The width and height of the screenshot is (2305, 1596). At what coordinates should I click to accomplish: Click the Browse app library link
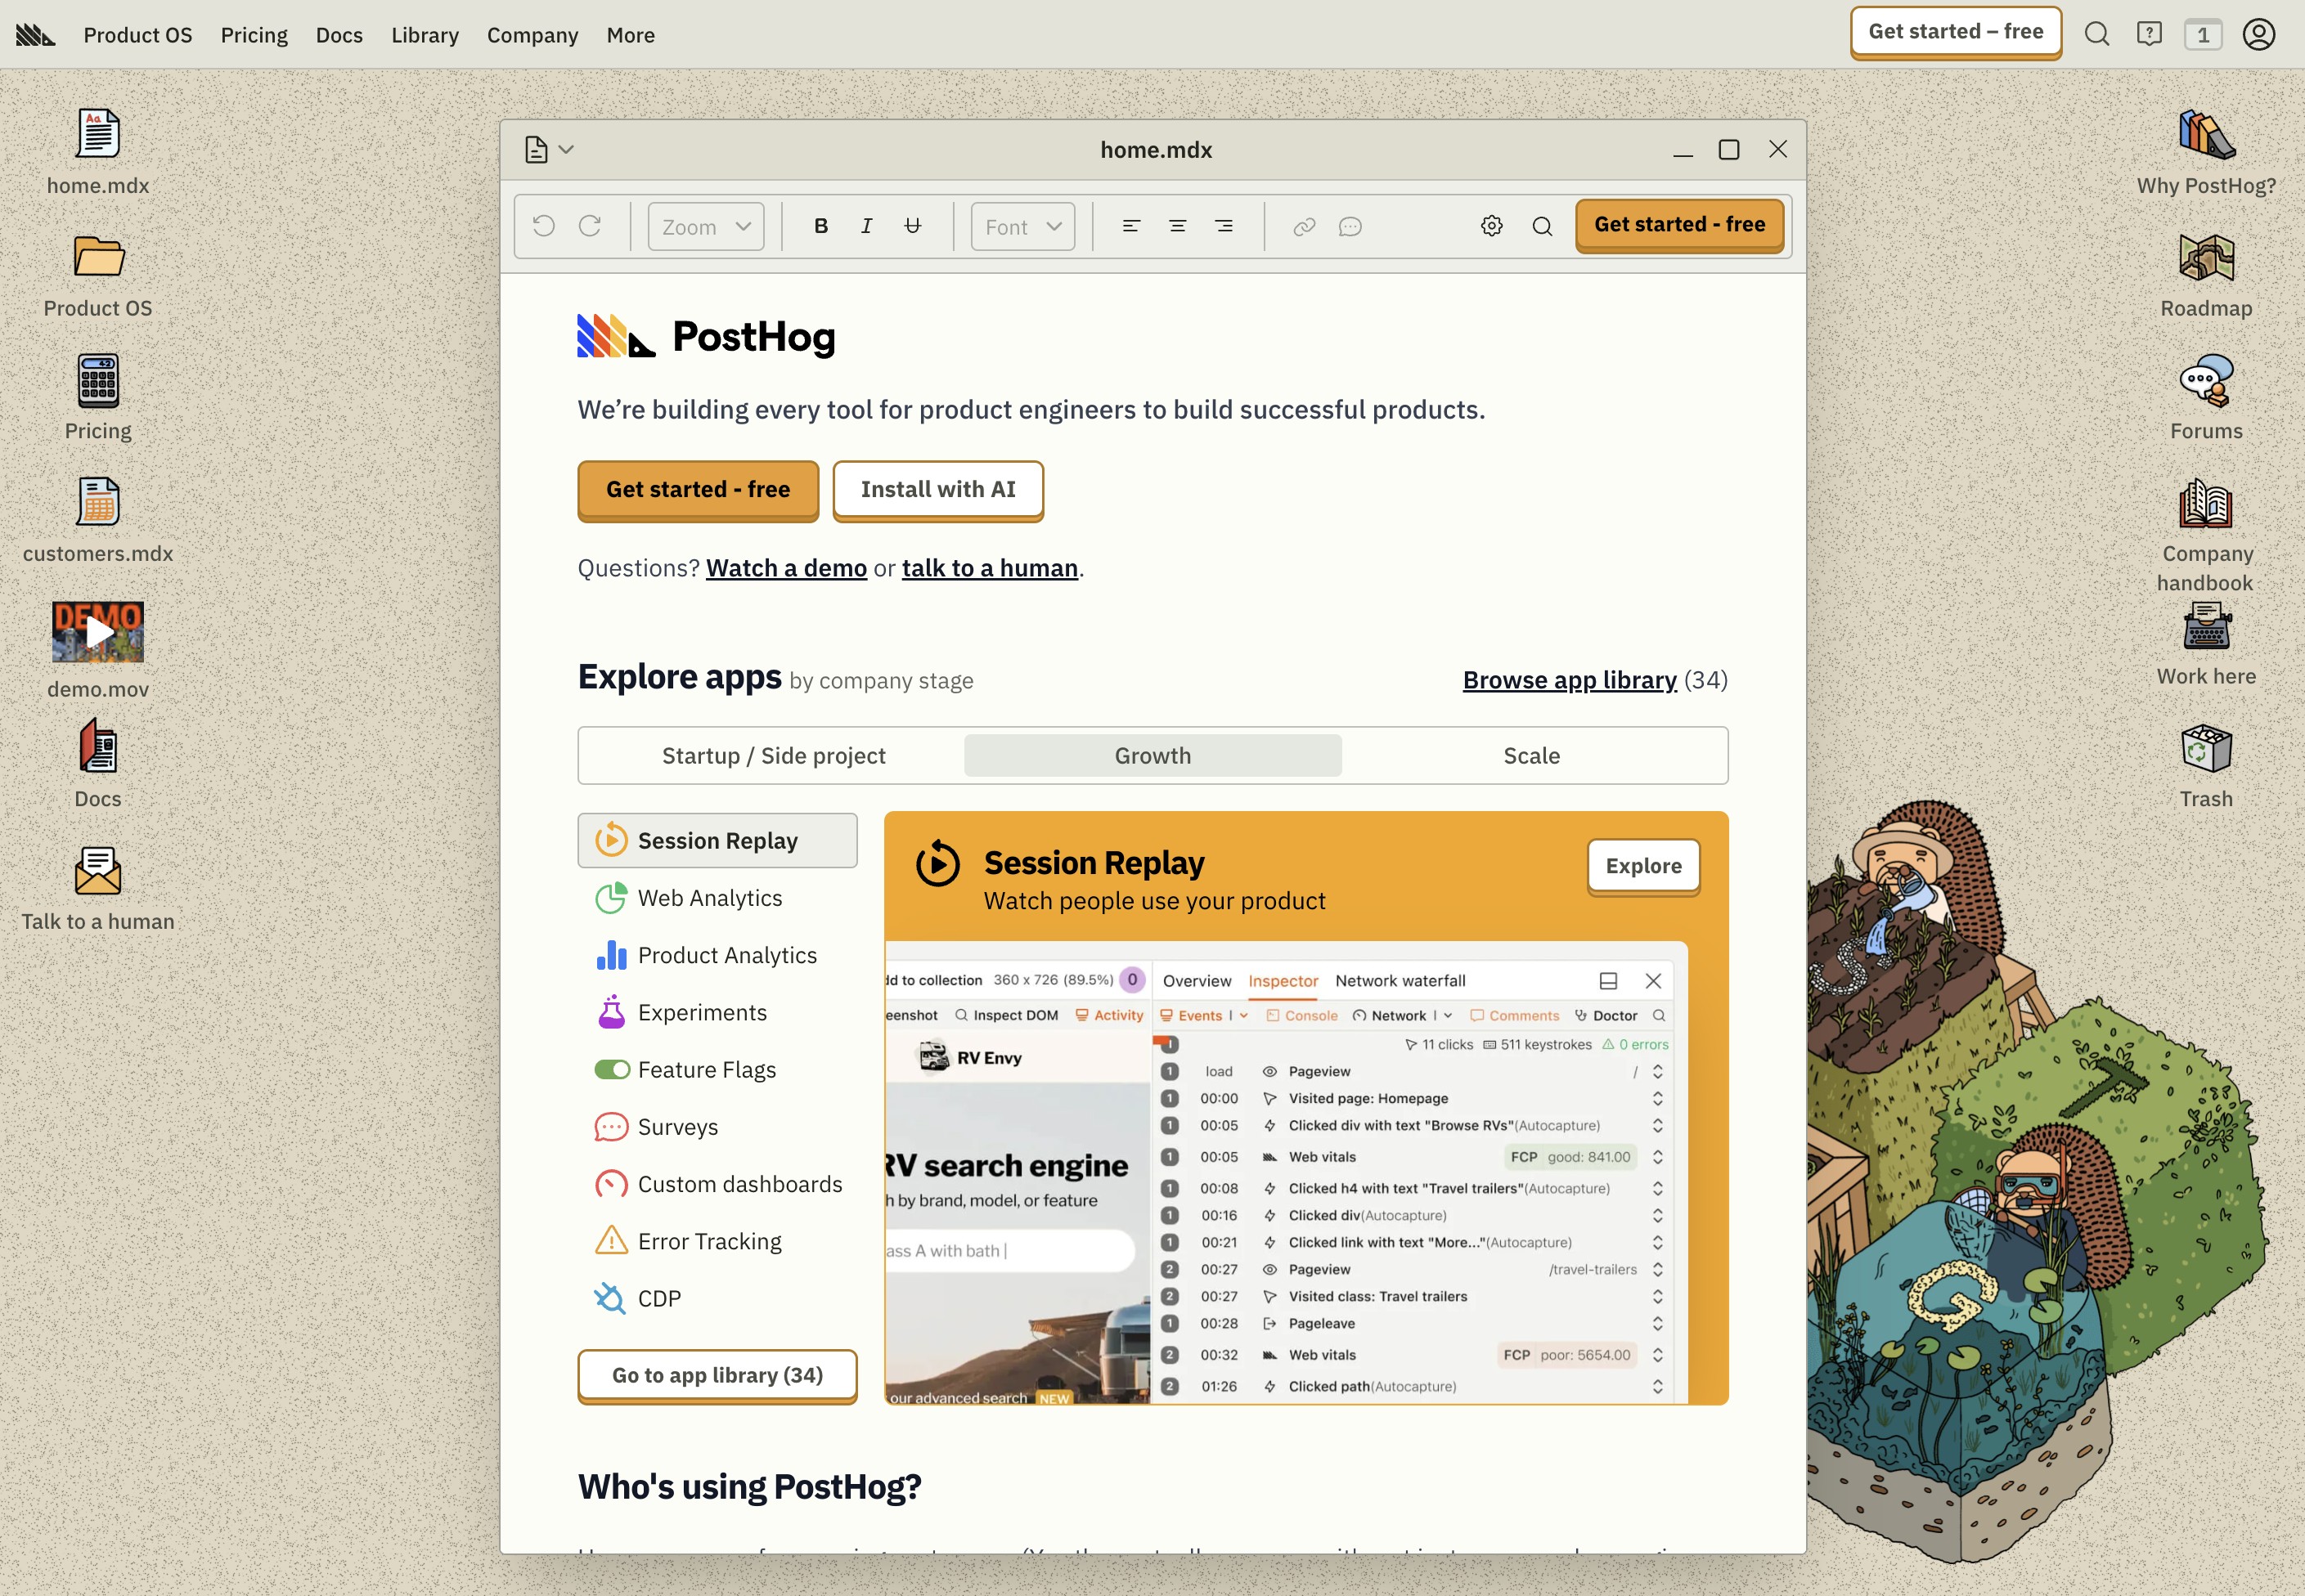(x=1569, y=679)
